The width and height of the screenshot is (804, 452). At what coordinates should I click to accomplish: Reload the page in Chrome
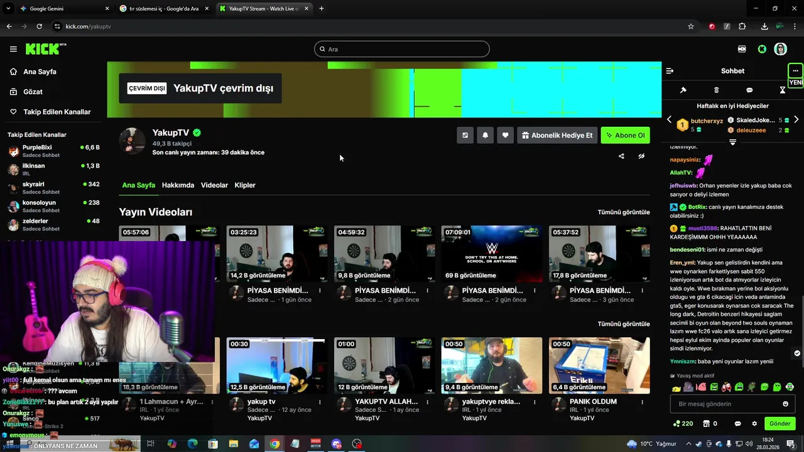tap(39, 26)
